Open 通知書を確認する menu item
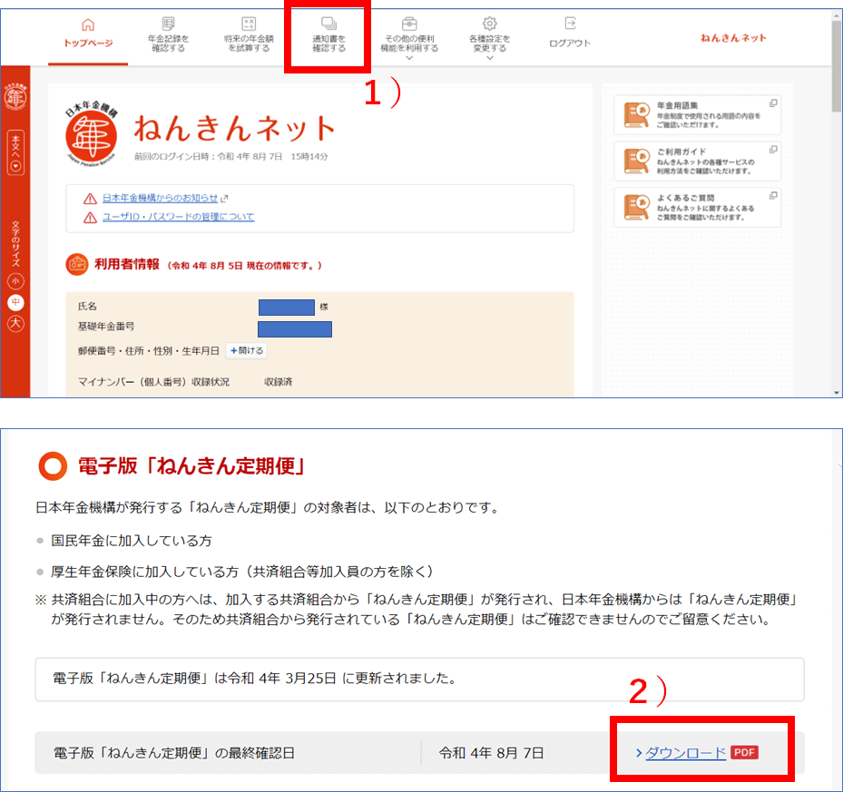 329,35
